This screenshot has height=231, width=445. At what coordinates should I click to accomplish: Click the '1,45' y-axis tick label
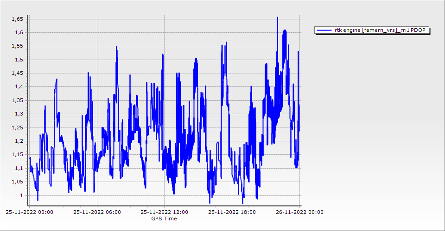point(17,73)
